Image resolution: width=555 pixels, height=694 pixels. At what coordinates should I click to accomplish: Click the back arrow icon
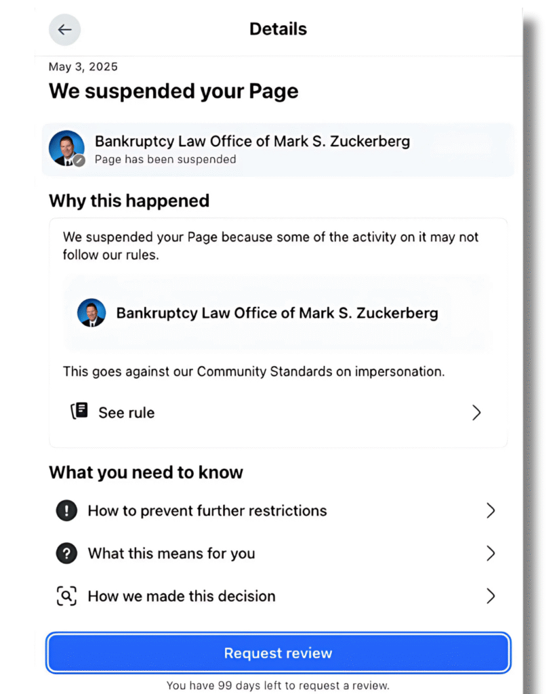click(64, 29)
